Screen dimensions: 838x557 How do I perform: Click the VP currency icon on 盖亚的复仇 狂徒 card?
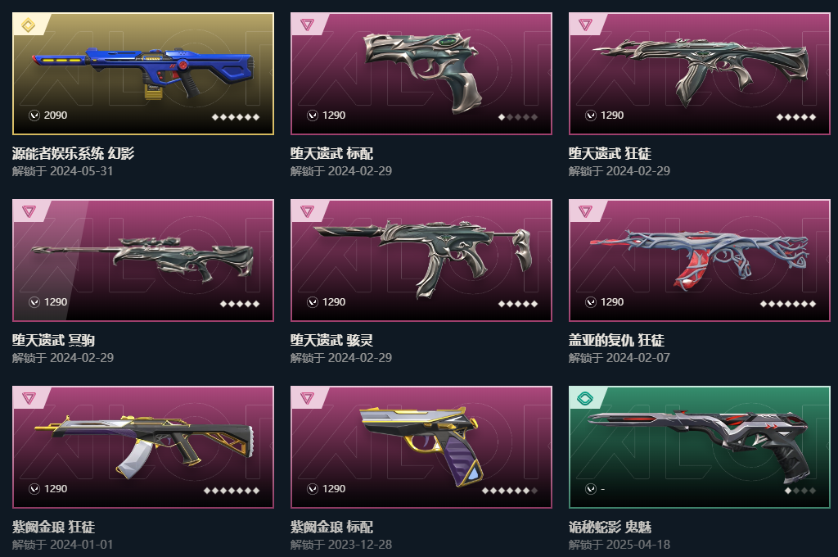coord(591,301)
